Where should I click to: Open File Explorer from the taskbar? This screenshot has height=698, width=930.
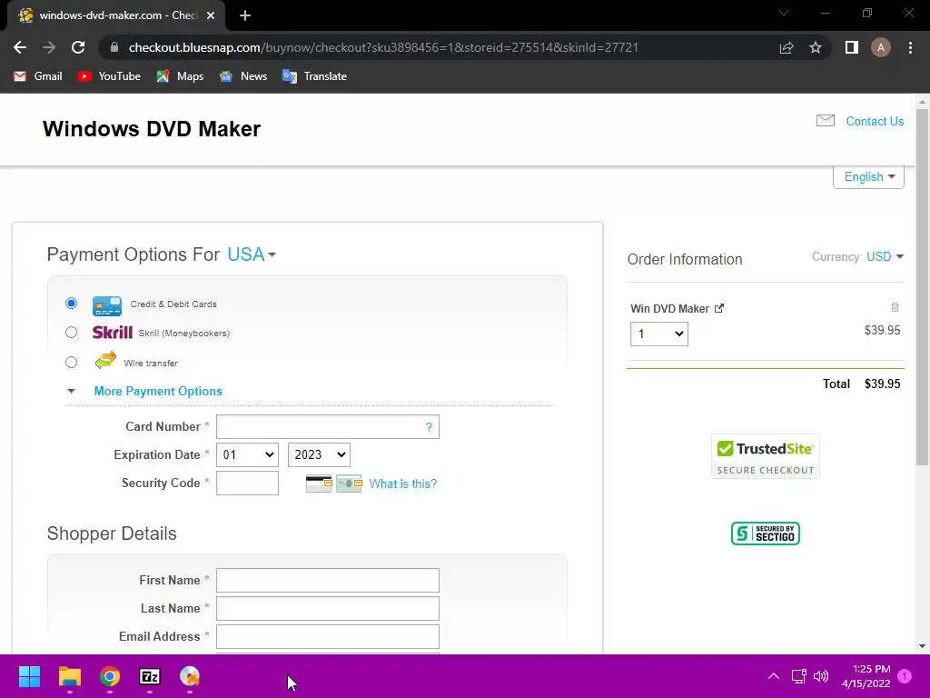[69, 676]
